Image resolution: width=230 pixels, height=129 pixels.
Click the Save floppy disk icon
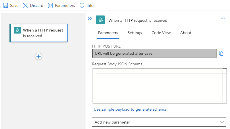pos(5,5)
